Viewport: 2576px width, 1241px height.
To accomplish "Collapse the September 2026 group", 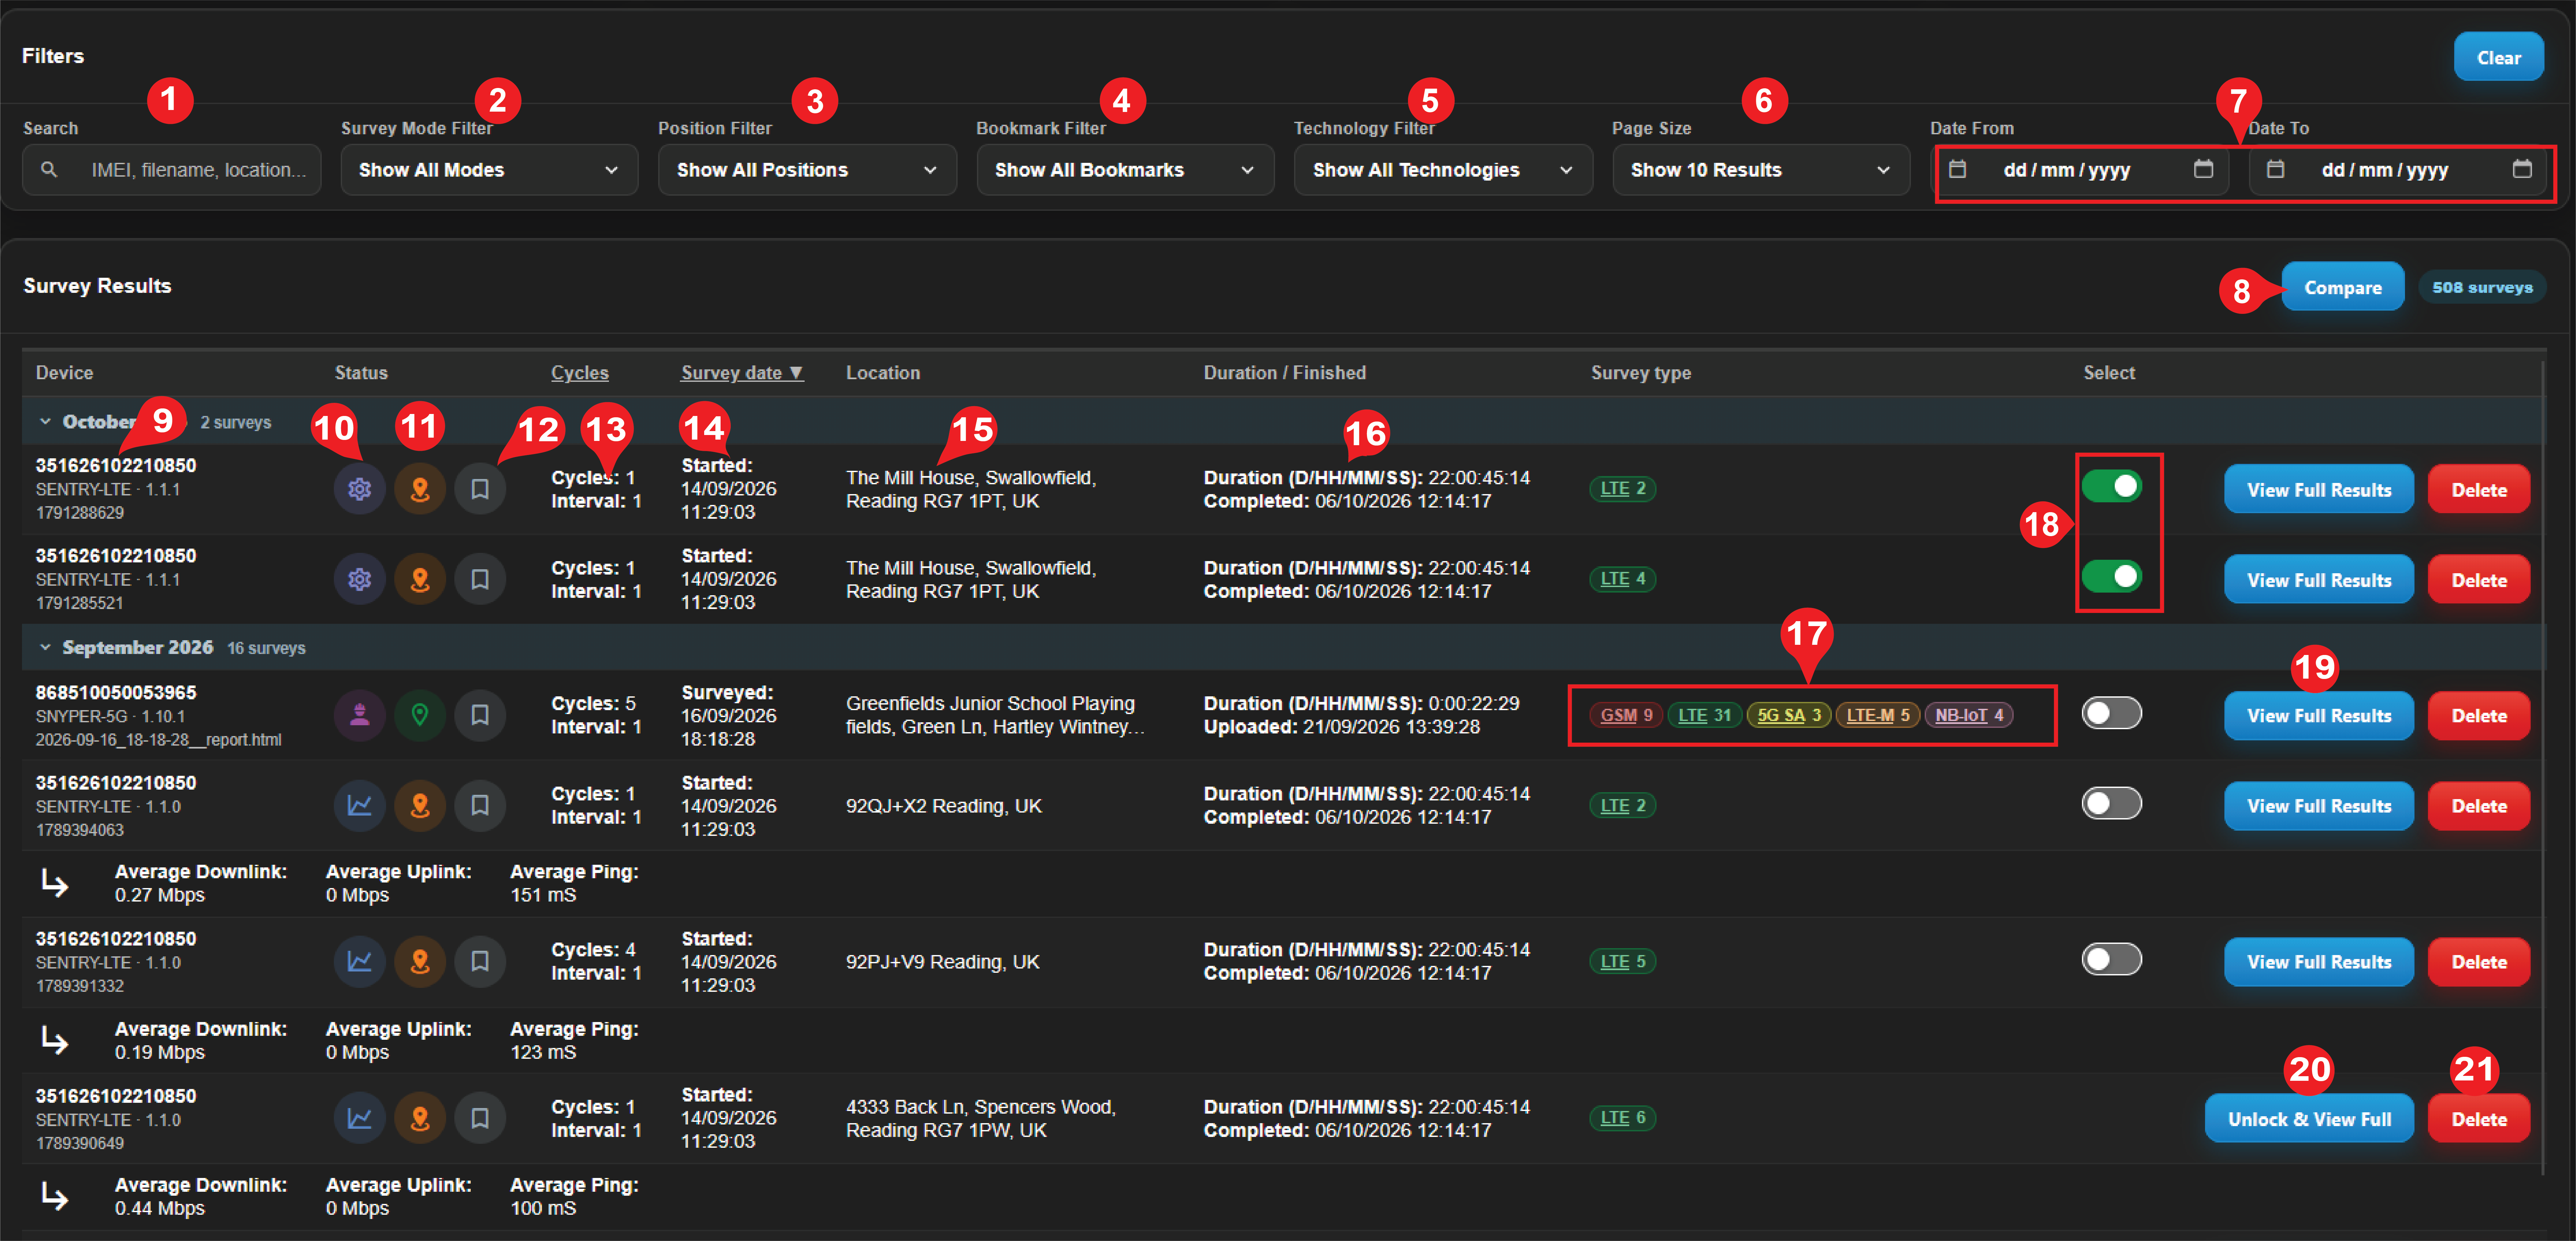I will [45, 648].
